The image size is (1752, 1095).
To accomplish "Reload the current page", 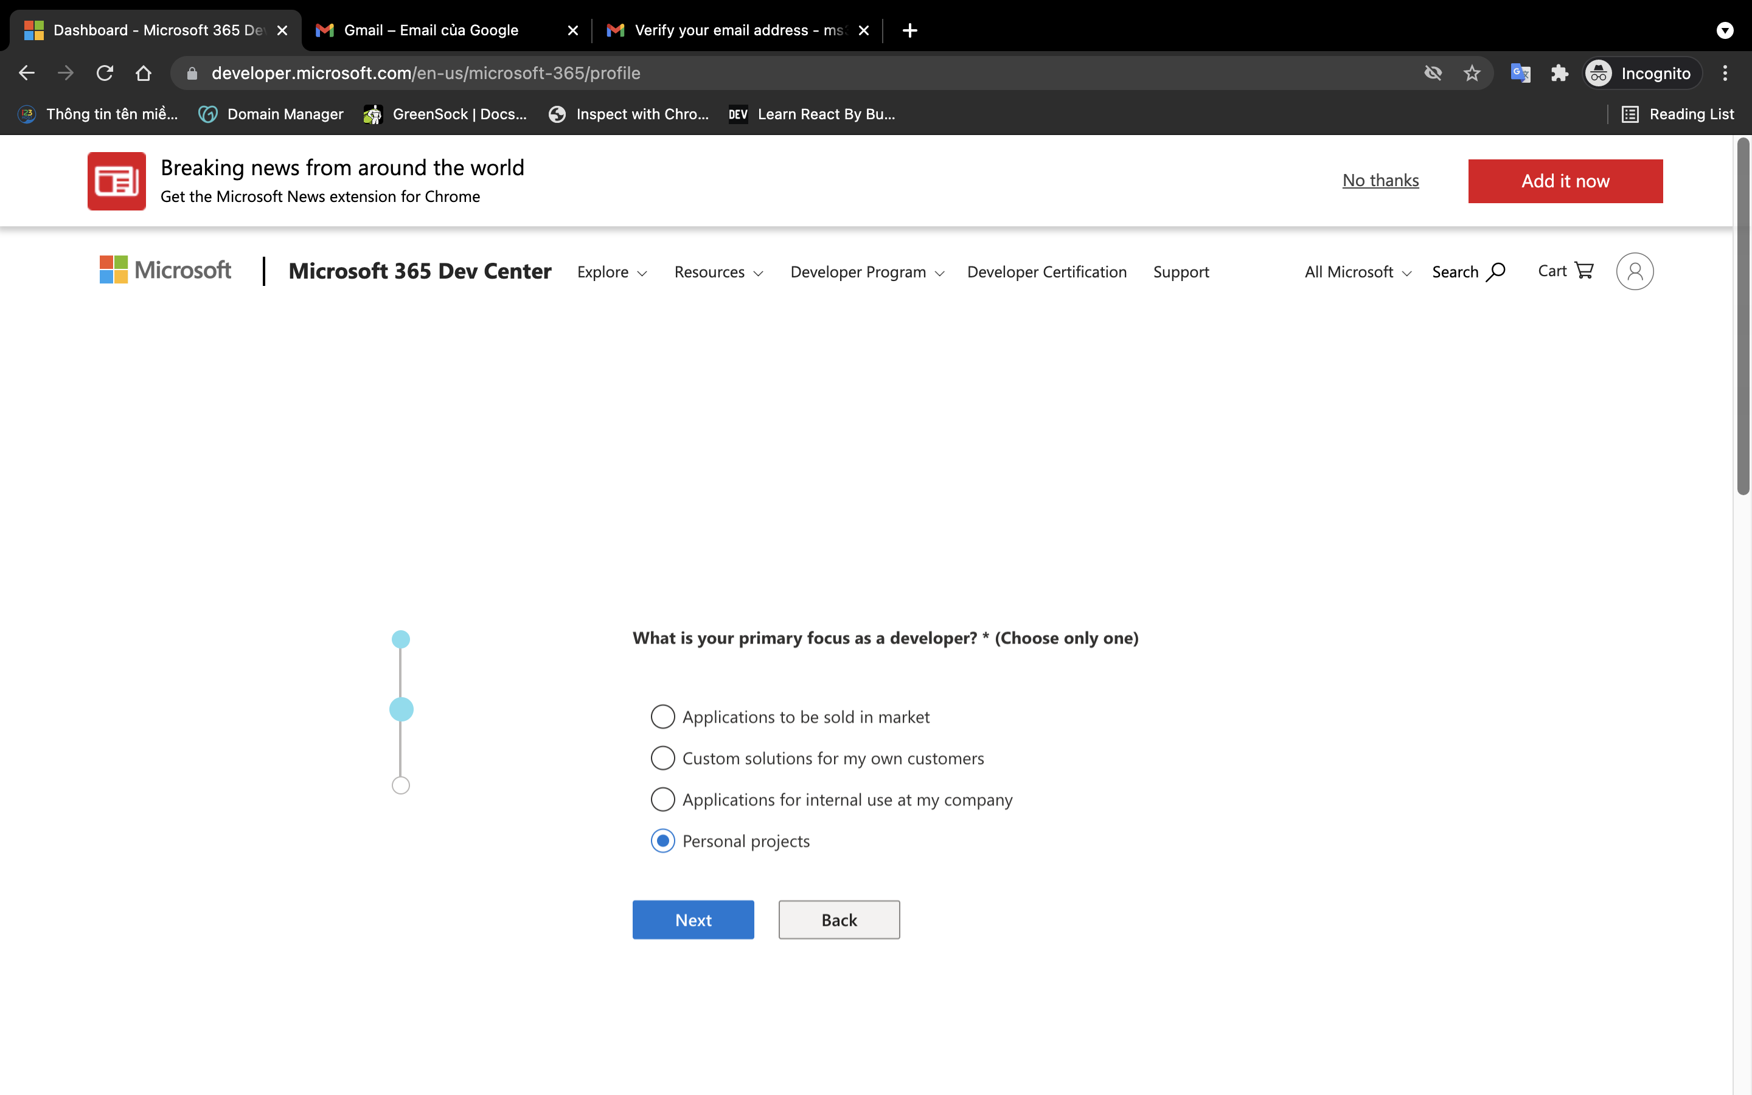I will pos(105,72).
